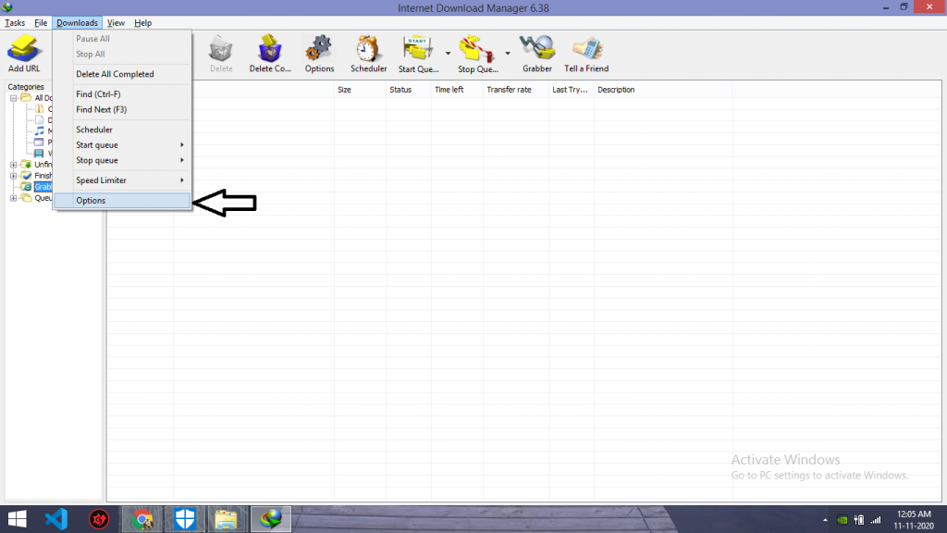Sort by the Transfer rate column header
The height and width of the screenshot is (533, 947).
[x=516, y=90]
